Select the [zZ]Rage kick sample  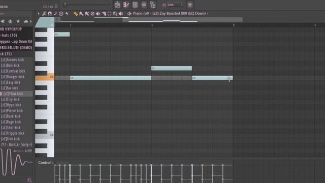(x=11, y=122)
